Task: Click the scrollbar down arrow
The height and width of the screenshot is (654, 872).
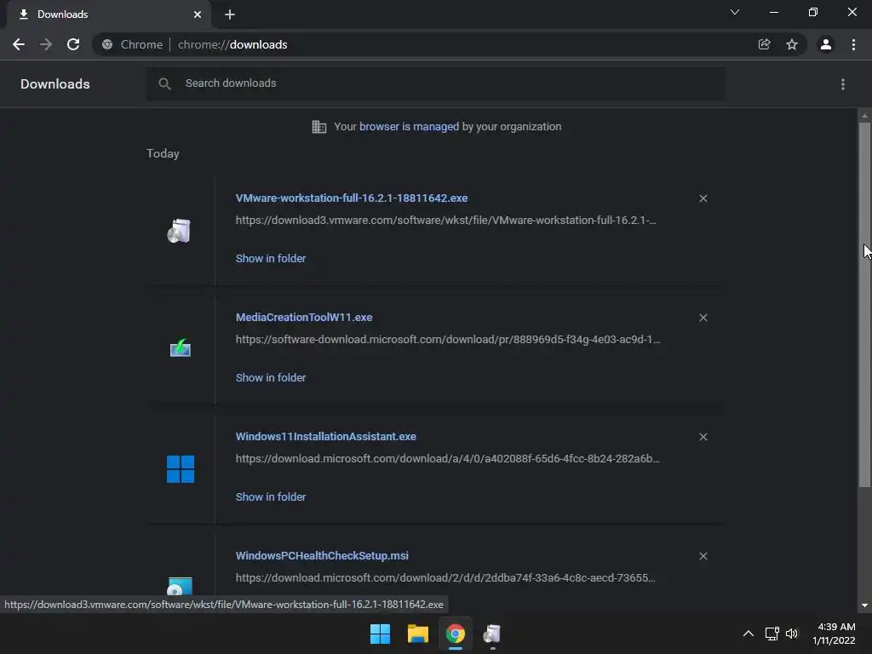Action: pos(864,605)
